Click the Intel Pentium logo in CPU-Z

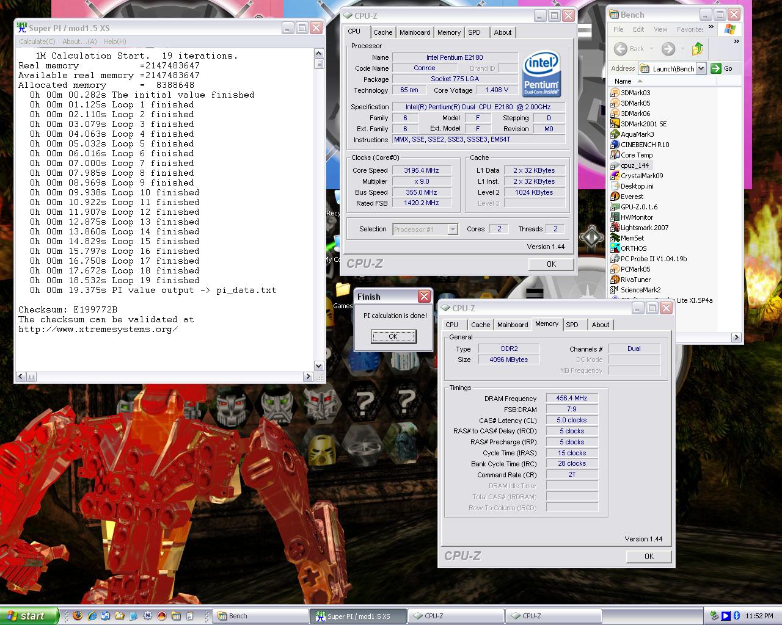541,74
